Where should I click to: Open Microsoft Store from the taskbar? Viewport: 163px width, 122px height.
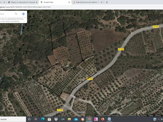point(49,119)
